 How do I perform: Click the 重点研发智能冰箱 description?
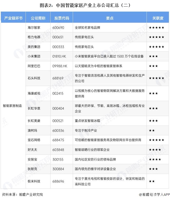(88, 121)
